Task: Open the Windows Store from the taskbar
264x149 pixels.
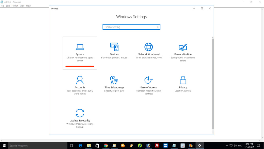Action: 97,146
